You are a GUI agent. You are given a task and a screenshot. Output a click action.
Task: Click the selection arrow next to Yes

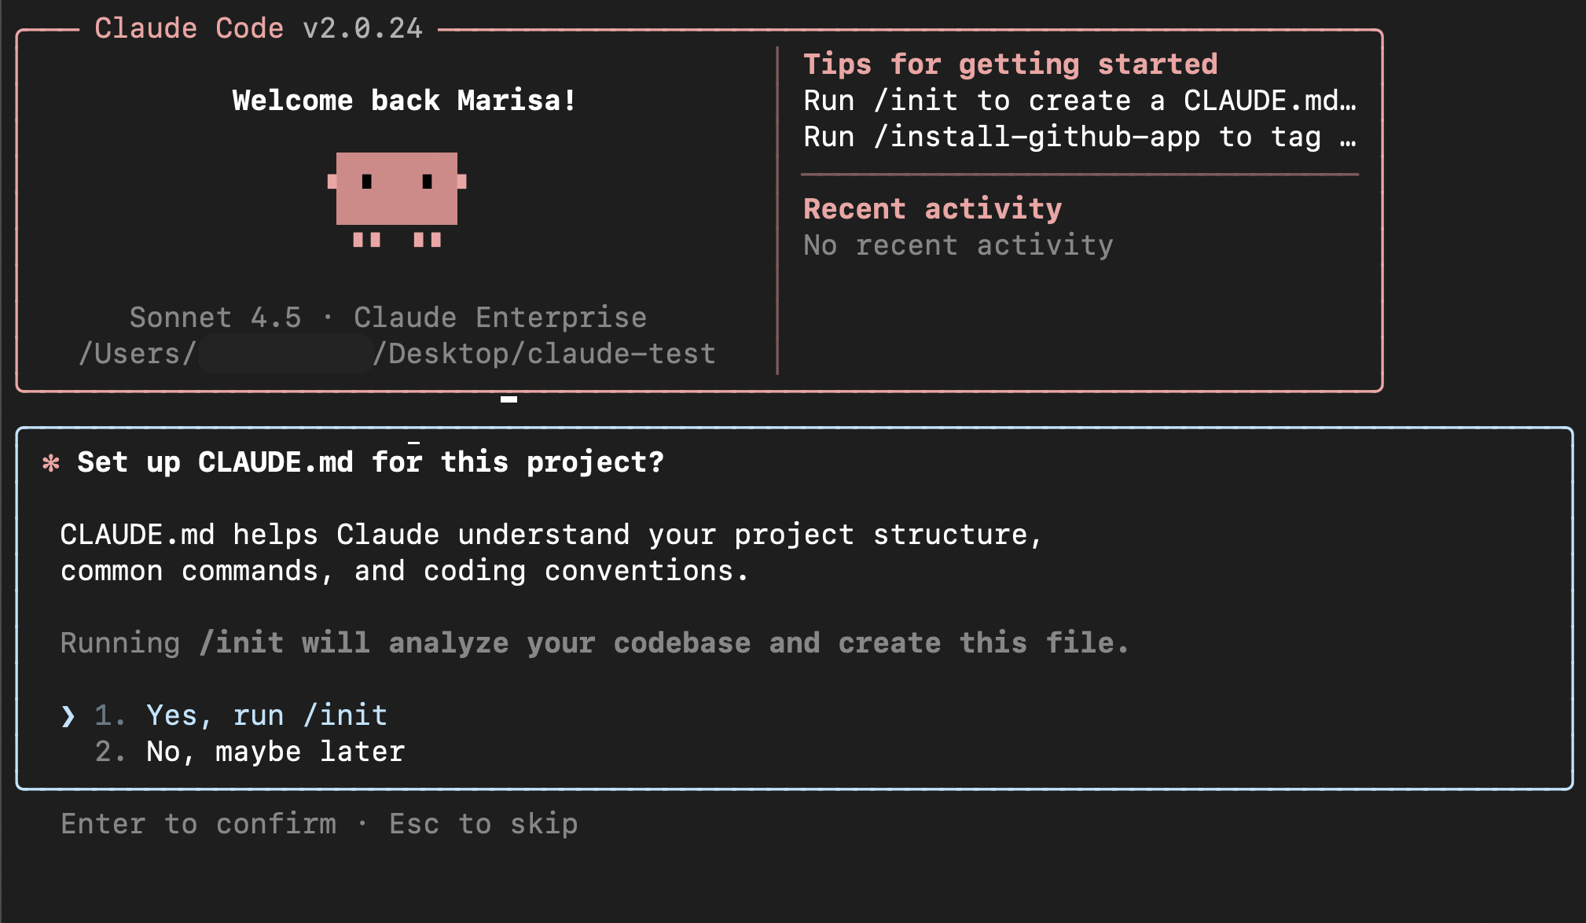68,715
